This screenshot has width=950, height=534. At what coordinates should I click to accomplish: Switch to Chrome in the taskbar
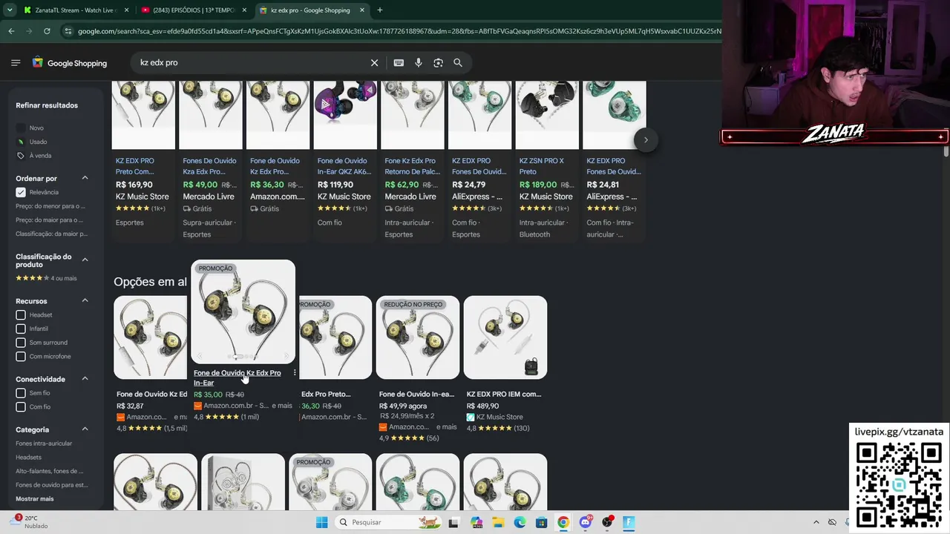tap(563, 522)
